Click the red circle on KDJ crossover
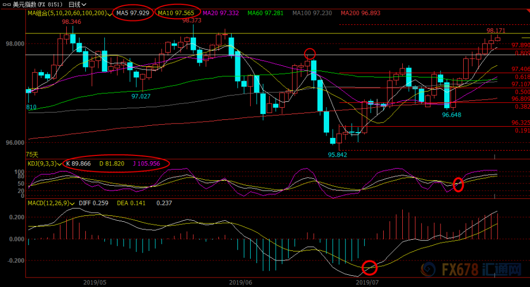 tap(458, 185)
